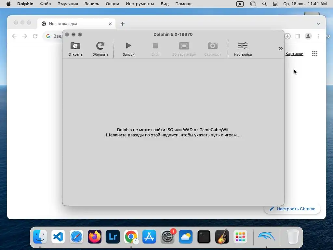Image resolution: width=333 pixels, height=250 pixels.
Task: Click the Во весь экран fullscreen icon
Action: [184, 46]
